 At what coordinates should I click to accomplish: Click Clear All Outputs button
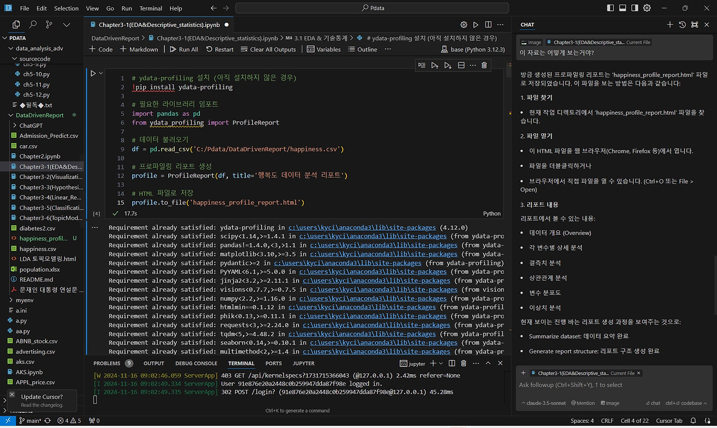268,49
